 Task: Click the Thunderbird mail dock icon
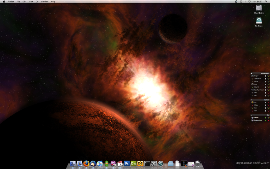(x=93, y=164)
